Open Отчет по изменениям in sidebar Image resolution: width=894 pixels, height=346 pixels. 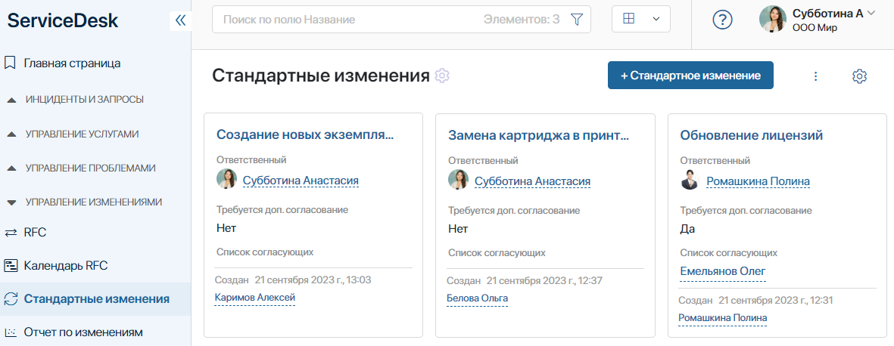pyautogui.click(x=83, y=332)
